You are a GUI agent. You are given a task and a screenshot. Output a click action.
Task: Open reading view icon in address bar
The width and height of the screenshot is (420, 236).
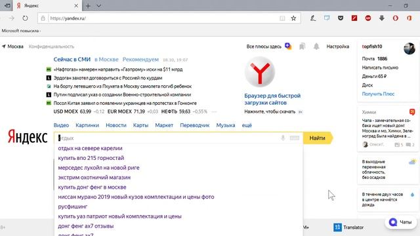[282, 18]
